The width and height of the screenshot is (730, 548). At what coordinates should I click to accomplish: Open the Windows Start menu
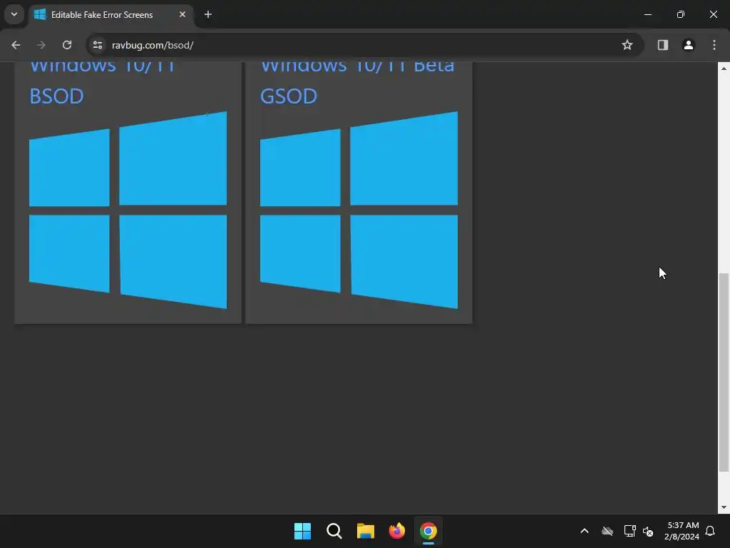click(x=302, y=531)
